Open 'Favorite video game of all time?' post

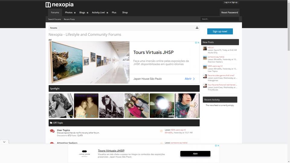[x=221, y=75]
